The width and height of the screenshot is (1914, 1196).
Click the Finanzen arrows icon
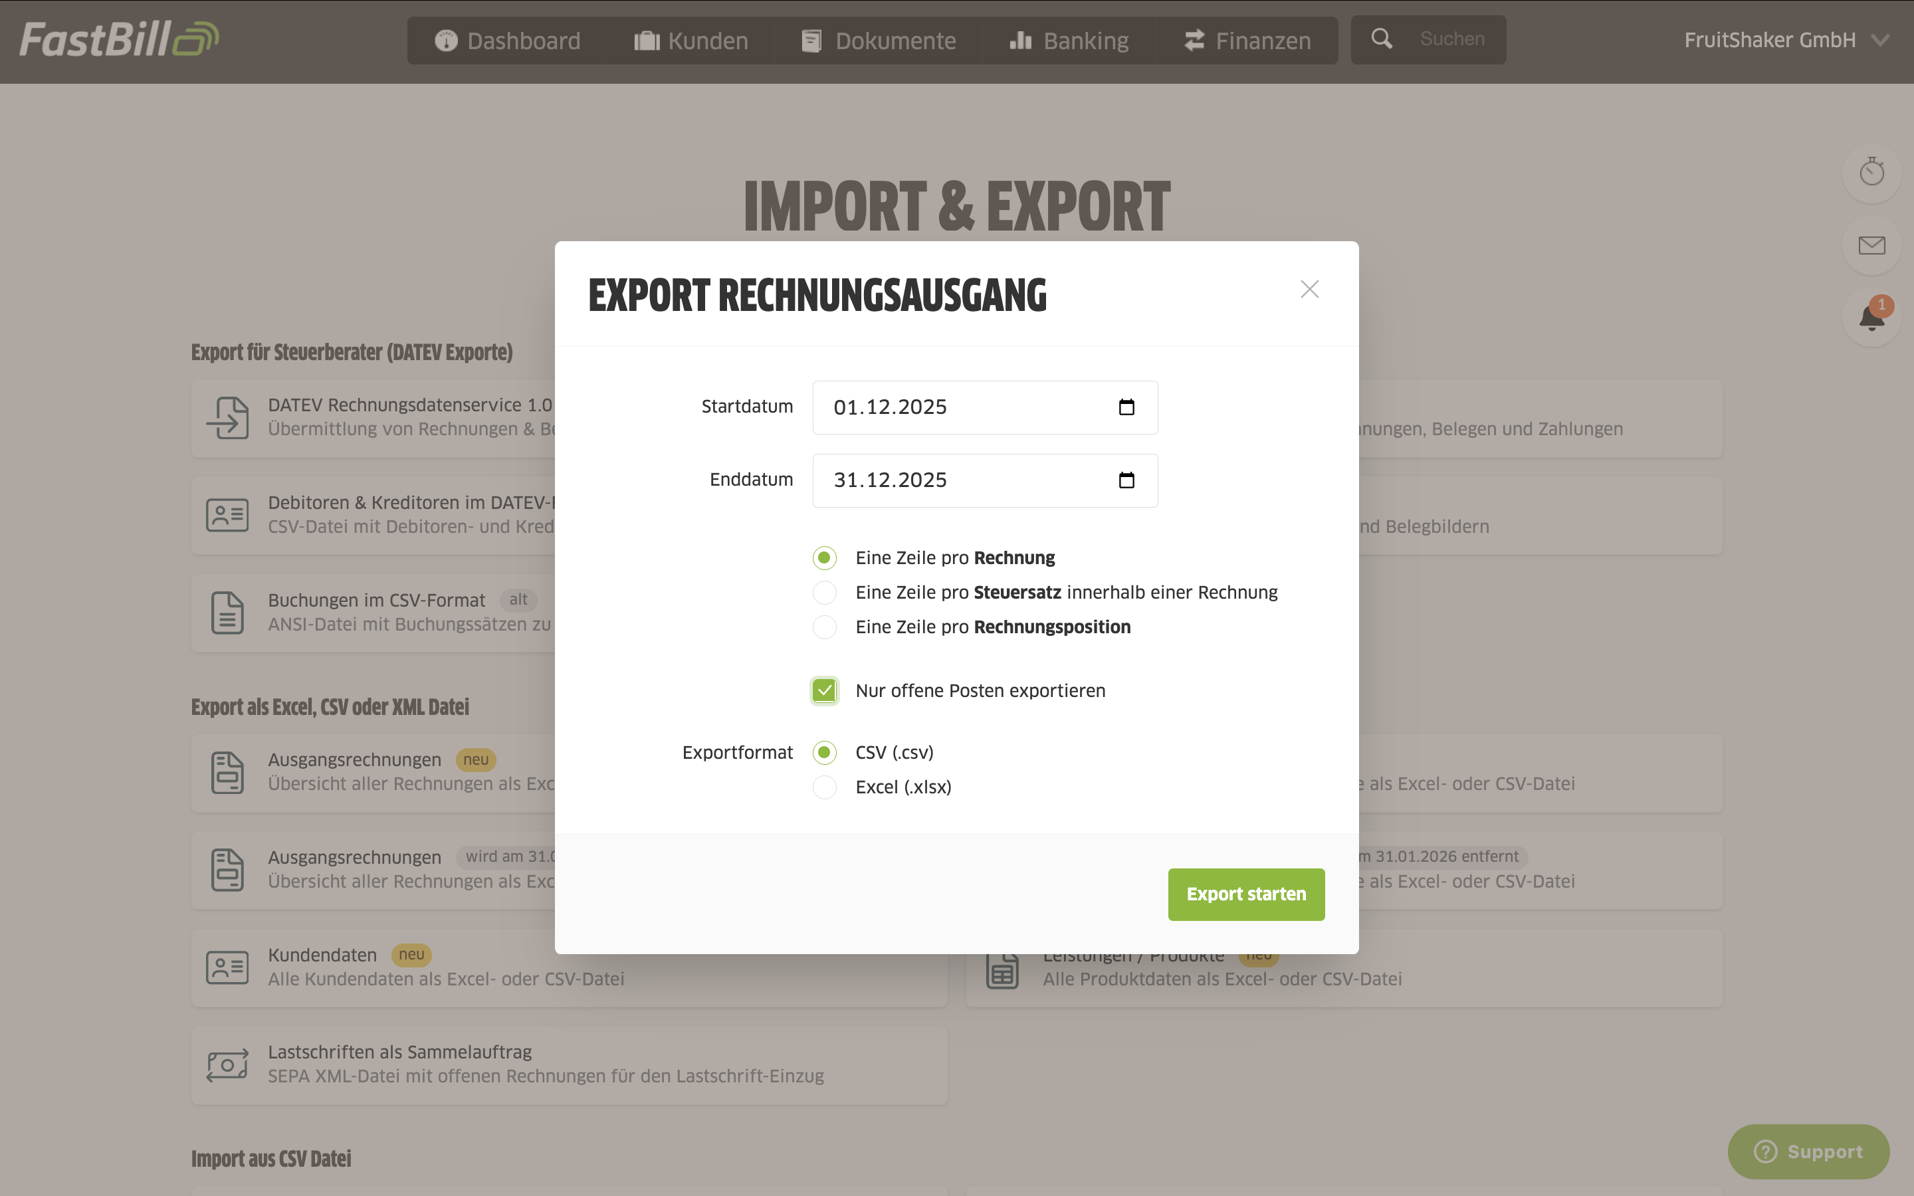[1194, 40]
